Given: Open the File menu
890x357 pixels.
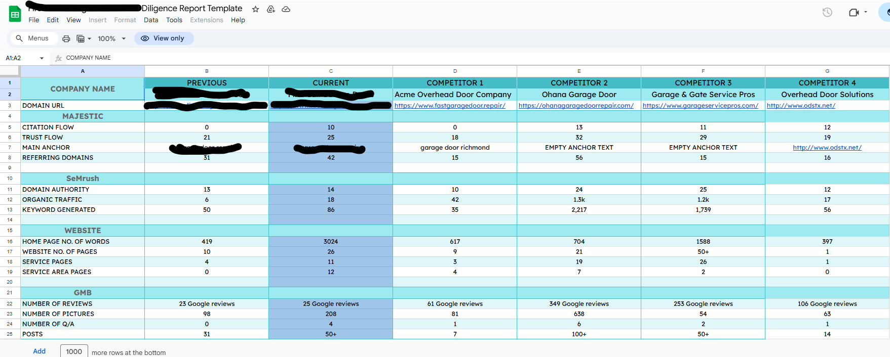Looking at the screenshot, I should (x=34, y=20).
